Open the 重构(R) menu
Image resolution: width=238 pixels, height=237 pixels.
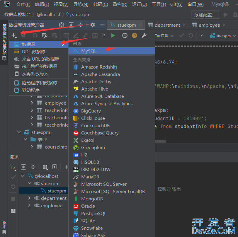[x=120, y=4]
